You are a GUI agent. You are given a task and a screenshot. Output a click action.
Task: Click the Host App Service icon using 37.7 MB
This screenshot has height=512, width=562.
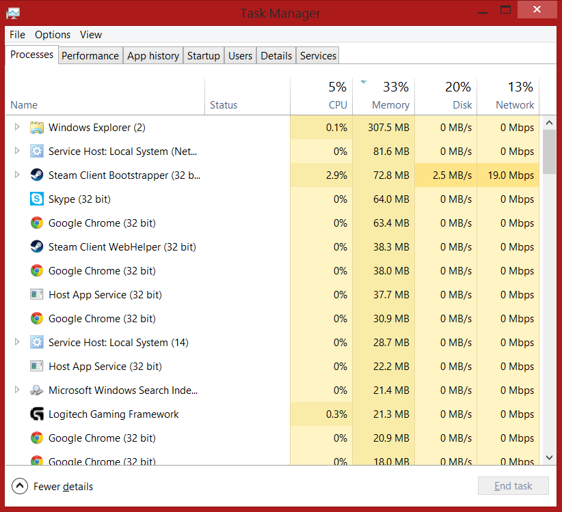[37, 294]
